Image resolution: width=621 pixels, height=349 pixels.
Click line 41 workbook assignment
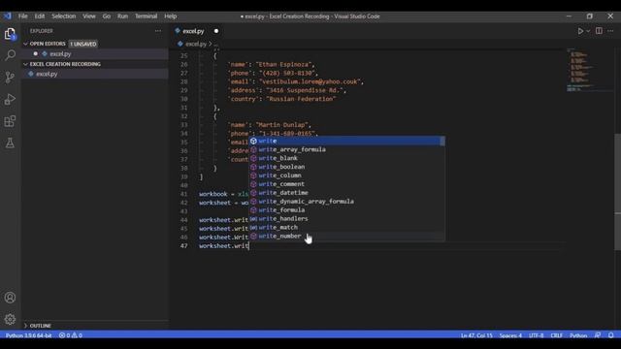pyautogui.click(x=224, y=194)
